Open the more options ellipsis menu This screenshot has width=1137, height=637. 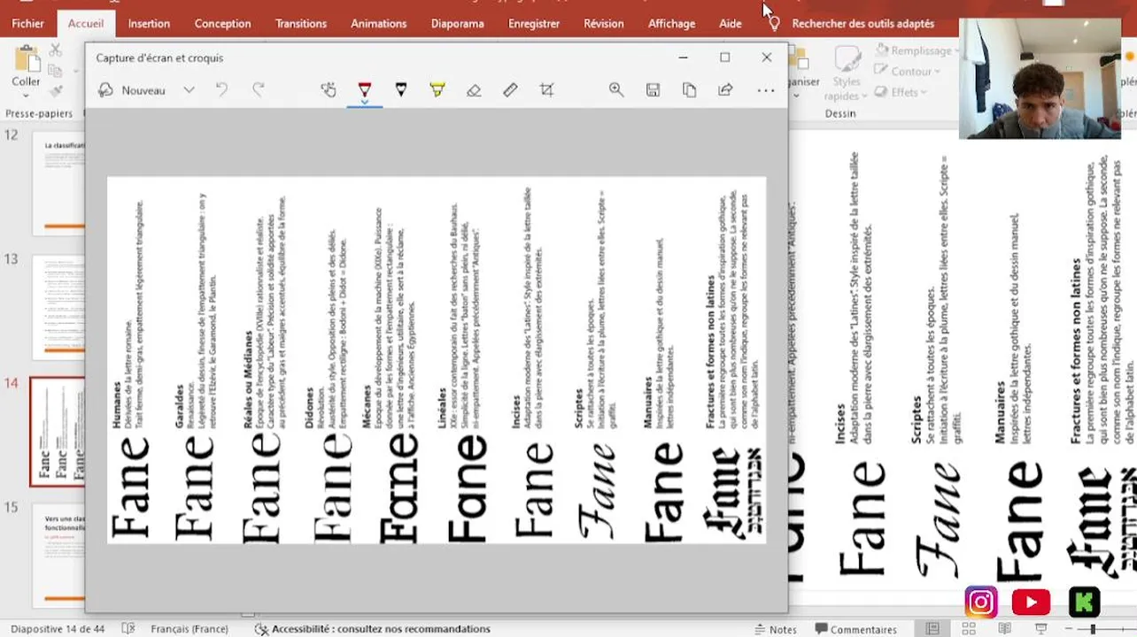766,90
